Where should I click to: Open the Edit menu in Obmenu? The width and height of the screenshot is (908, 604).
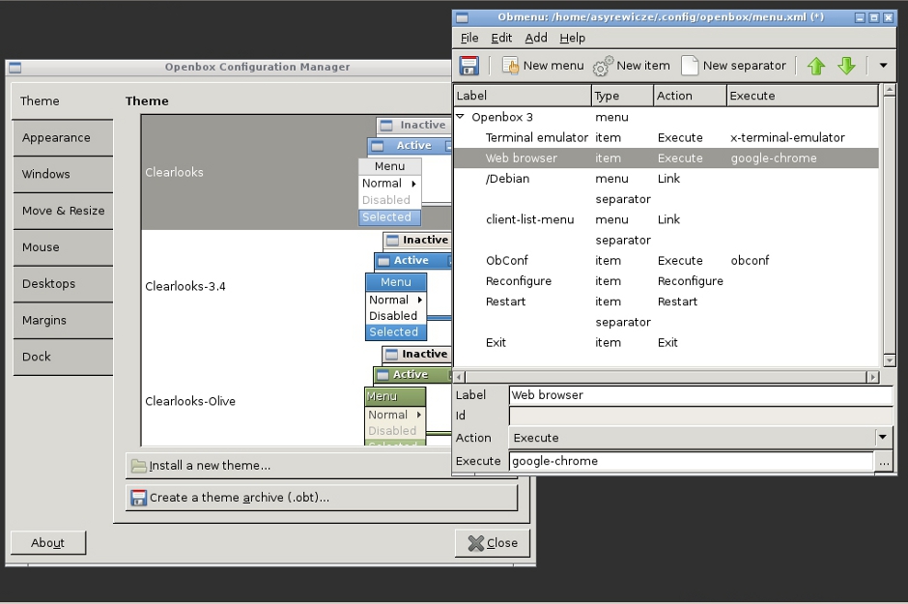click(x=501, y=38)
